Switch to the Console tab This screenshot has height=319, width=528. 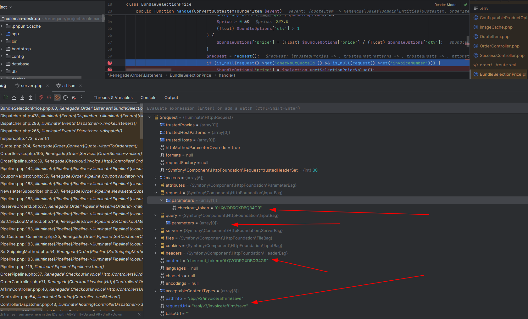coord(148,98)
